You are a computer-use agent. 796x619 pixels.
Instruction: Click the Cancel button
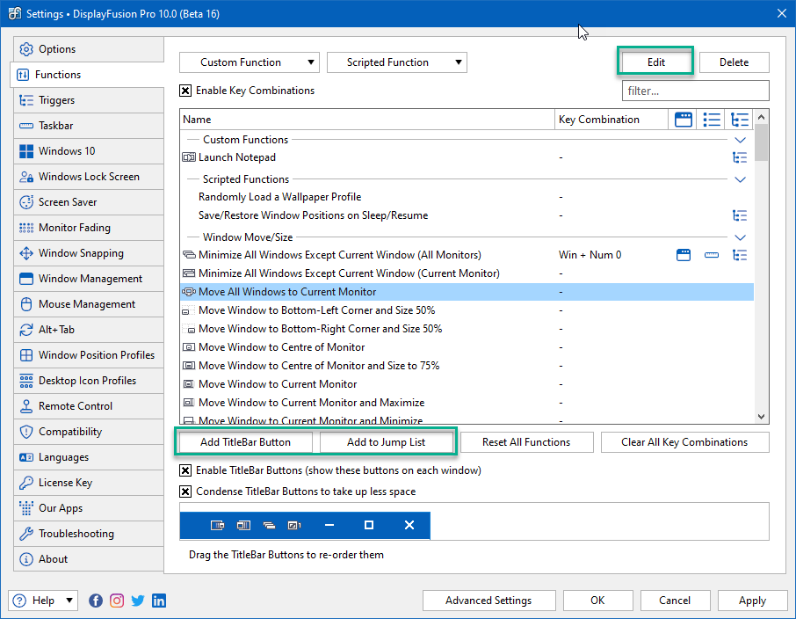point(675,601)
